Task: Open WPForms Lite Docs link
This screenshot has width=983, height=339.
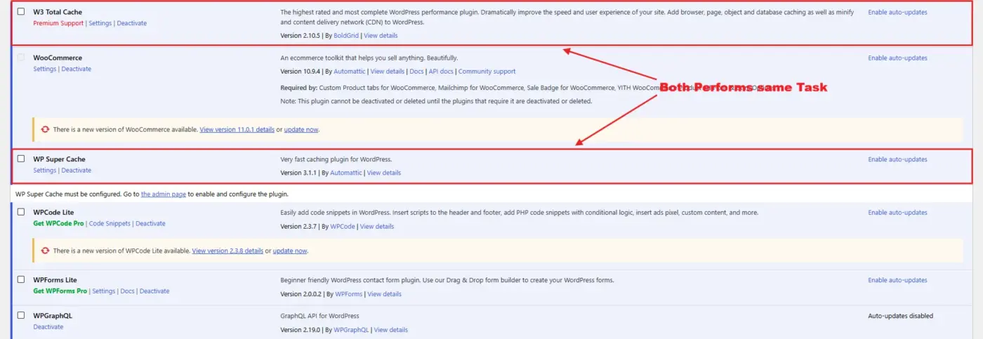Action: (x=127, y=291)
